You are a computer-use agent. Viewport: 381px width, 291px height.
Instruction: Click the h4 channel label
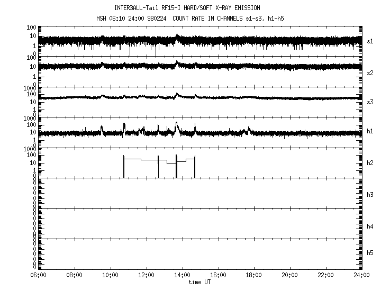tap(370, 226)
